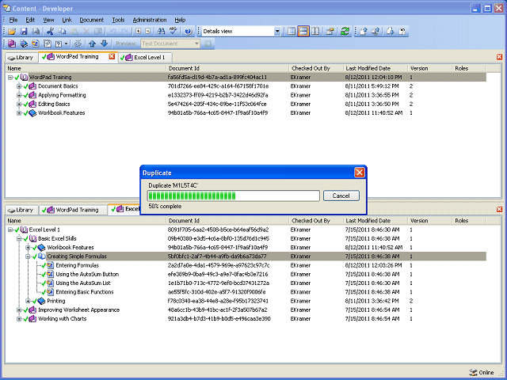Click the Save icon in the toolbar
This screenshot has width=507, height=380.
(x=24, y=32)
